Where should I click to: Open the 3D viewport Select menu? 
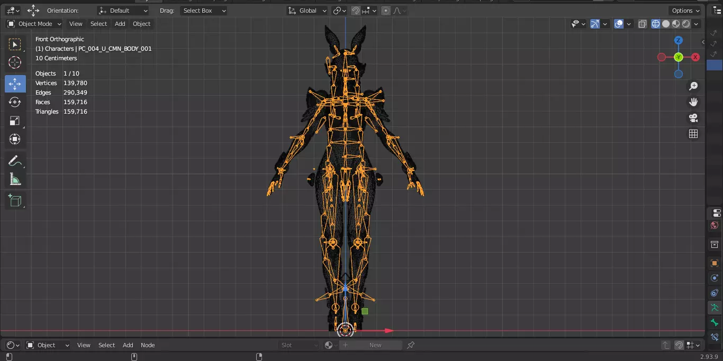98,24
